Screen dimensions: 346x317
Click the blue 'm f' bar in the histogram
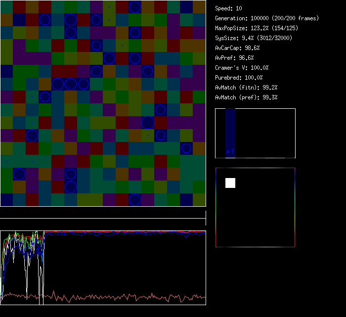click(x=230, y=134)
